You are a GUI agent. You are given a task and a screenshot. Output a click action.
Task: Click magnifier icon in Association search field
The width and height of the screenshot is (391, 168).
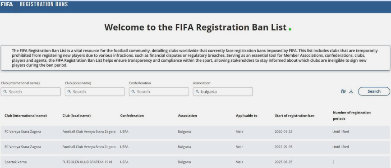[x=197, y=91]
